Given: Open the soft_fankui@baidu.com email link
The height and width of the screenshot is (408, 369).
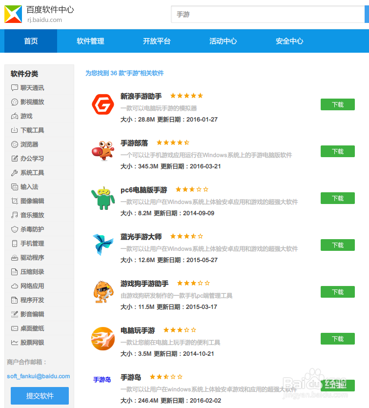Looking at the screenshot, I should coord(38,376).
